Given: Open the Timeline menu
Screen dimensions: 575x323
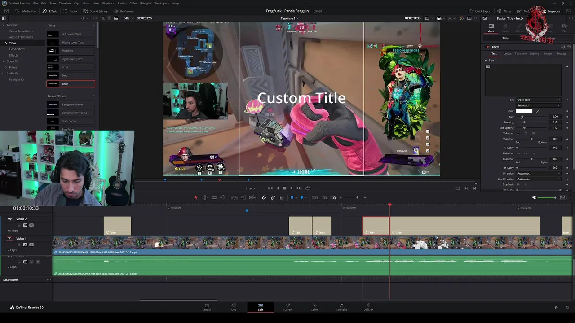Looking at the screenshot, I should pyautogui.click(x=65, y=3).
